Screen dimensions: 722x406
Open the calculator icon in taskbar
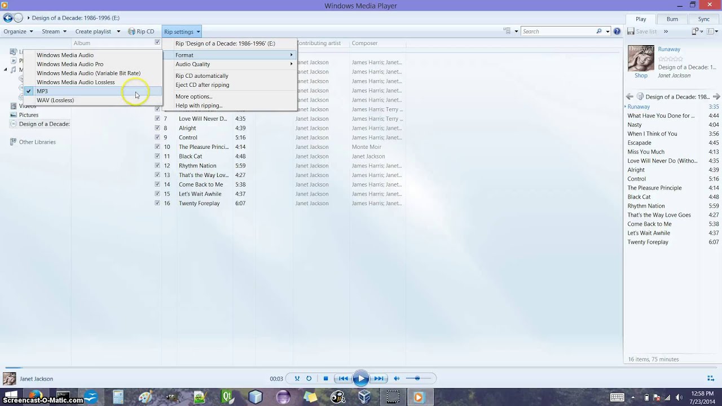[118, 397]
